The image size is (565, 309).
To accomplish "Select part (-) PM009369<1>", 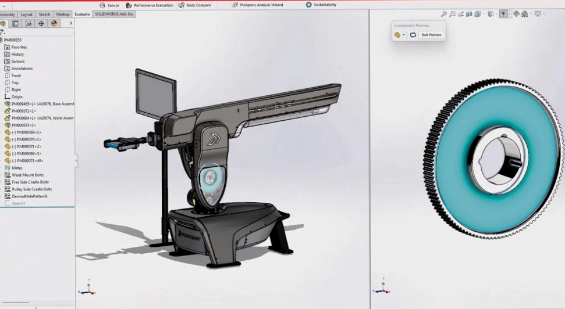I will [23, 132].
